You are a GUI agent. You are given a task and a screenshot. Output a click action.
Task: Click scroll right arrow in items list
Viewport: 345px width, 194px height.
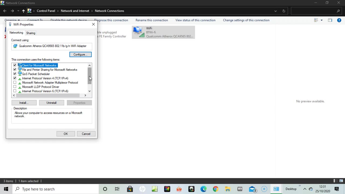(85, 95)
